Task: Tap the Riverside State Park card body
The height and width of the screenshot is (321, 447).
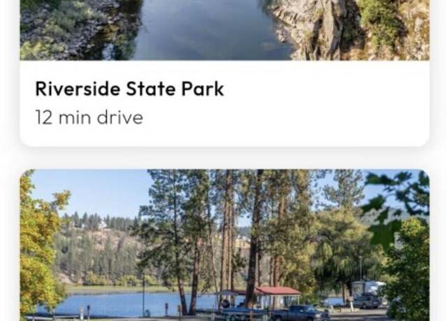Action: [x=225, y=103]
